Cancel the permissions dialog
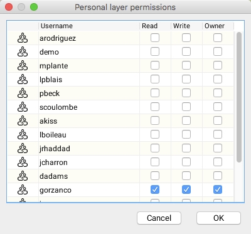The image size is (251, 234). (x=159, y=218)
